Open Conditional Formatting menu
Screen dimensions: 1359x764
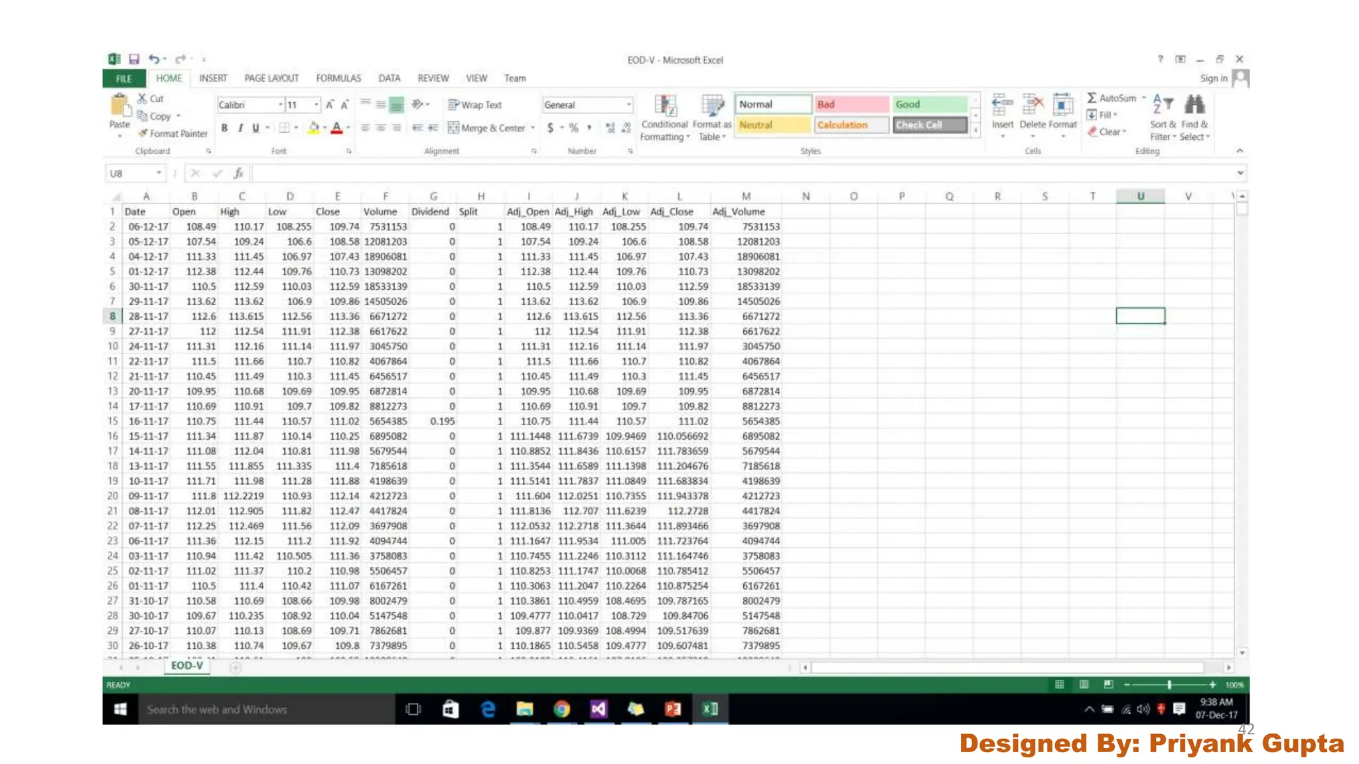[665, 117]
